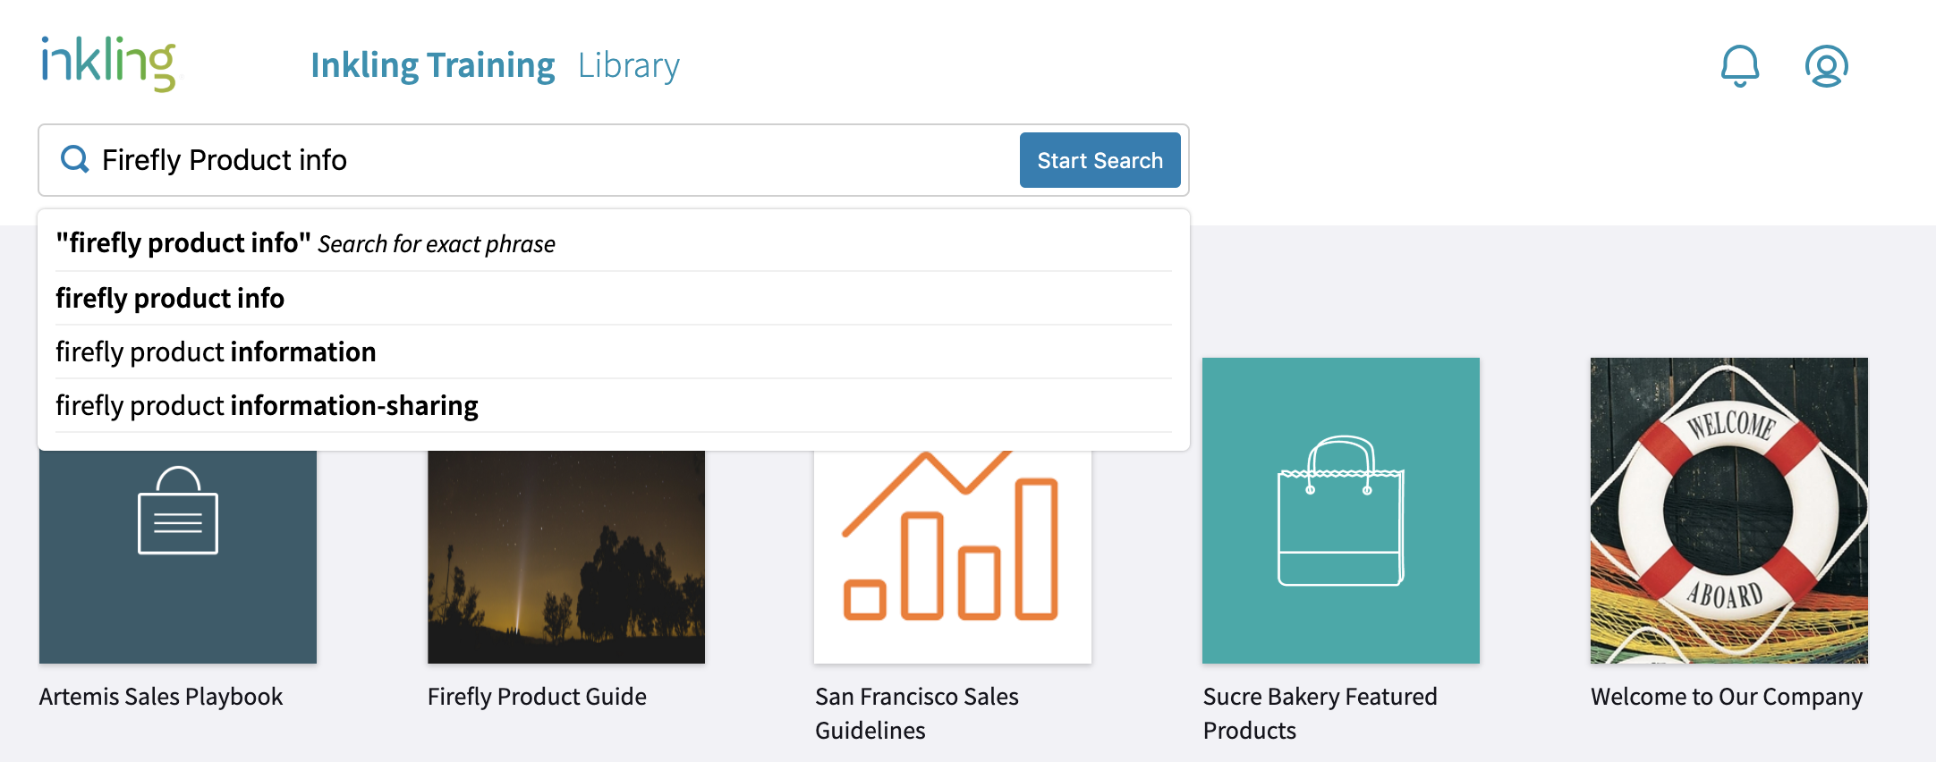Open the San Francisco Sales Guidelines chart cover
The width and height of the screenshot is (1936, 762).
point(953,556)
